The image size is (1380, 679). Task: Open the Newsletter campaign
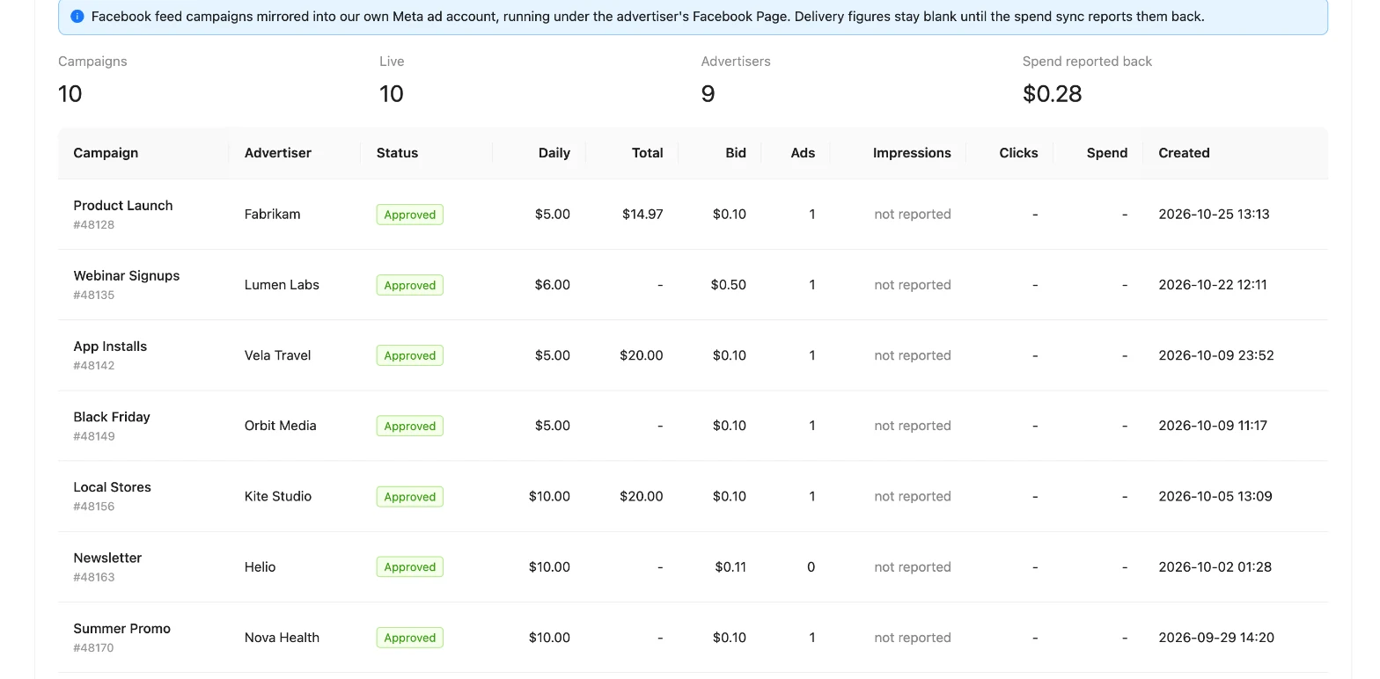[x=107, y=558]
